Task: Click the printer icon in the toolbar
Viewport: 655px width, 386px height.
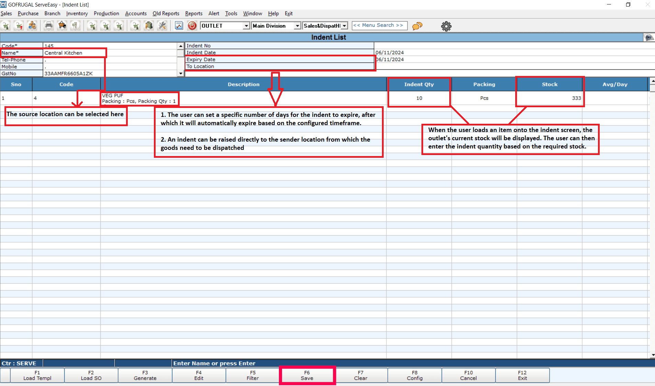Action: coord(49,26)
